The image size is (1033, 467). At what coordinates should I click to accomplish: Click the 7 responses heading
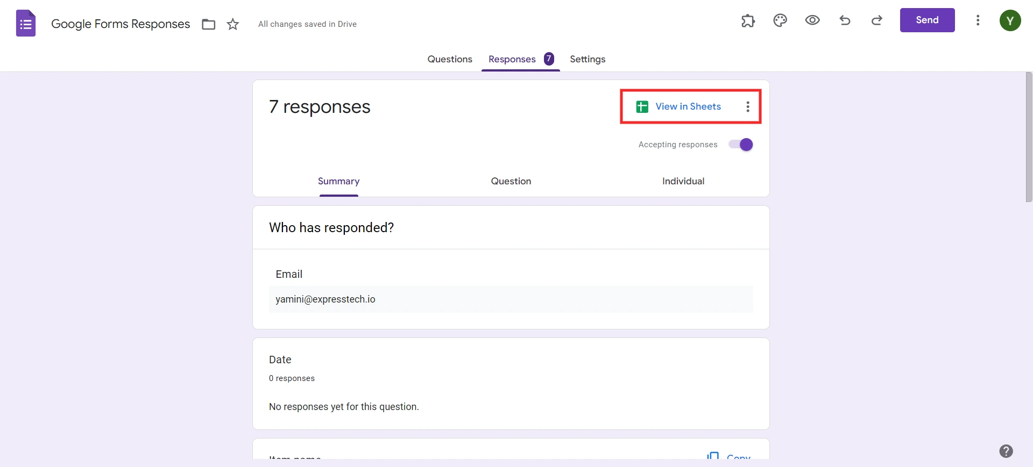pos(320,107)
